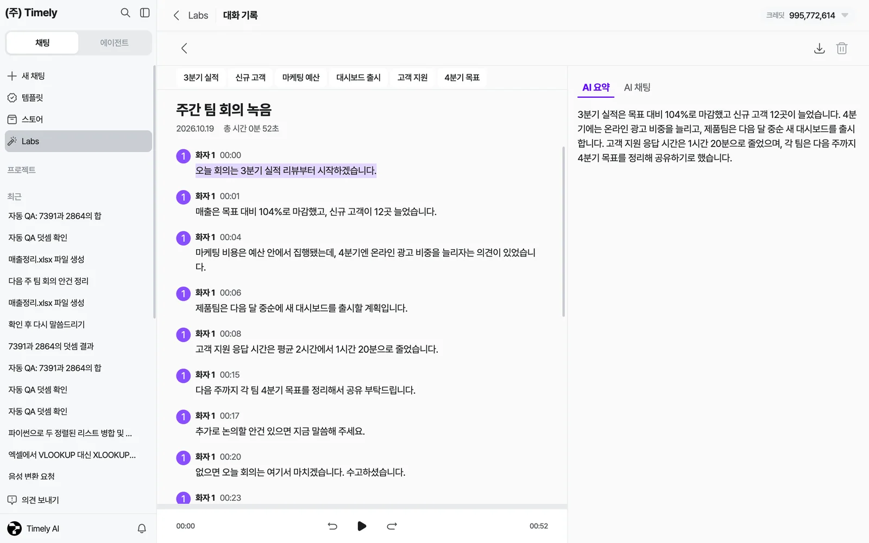
Task: Click the 대시보드 출시 topic chip
Action: [358, 78]
